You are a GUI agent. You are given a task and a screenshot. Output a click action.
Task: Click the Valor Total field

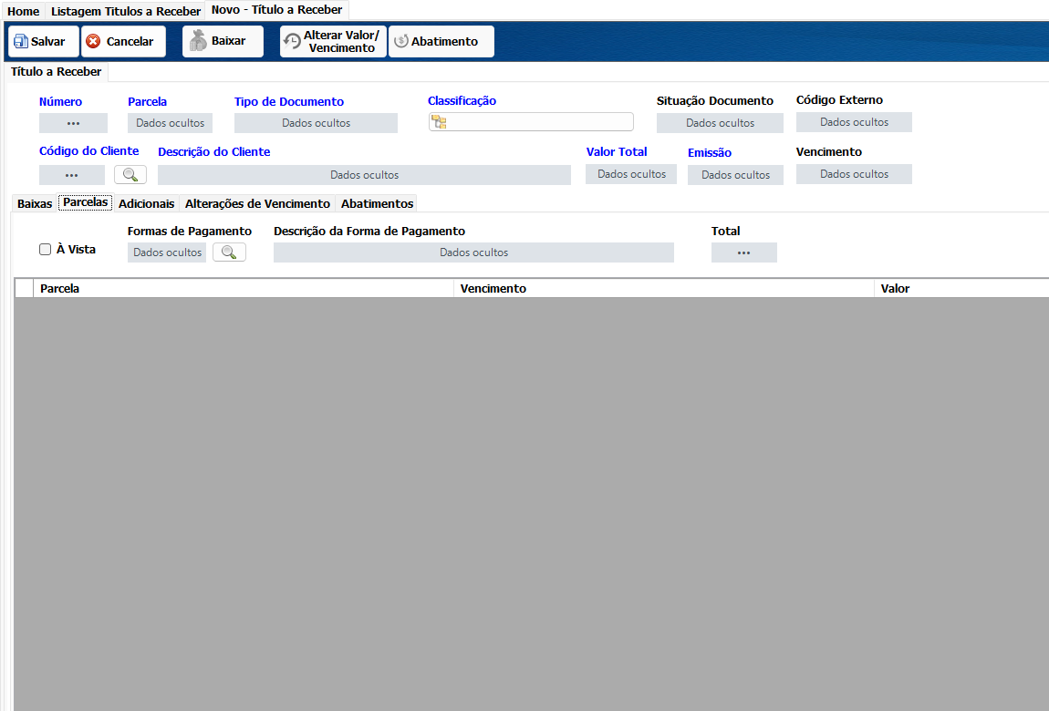click(x=631, y=174)
